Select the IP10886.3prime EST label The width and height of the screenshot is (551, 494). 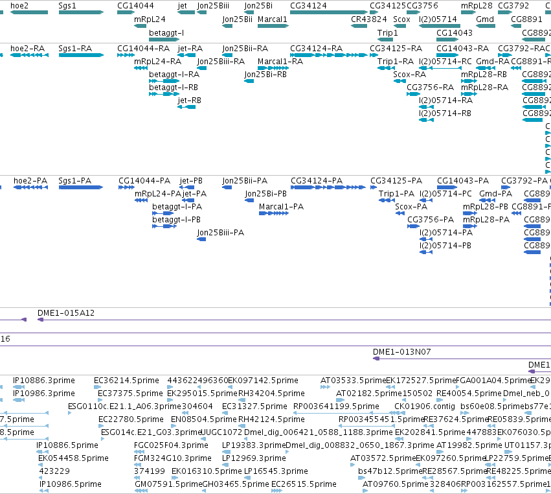44,381
